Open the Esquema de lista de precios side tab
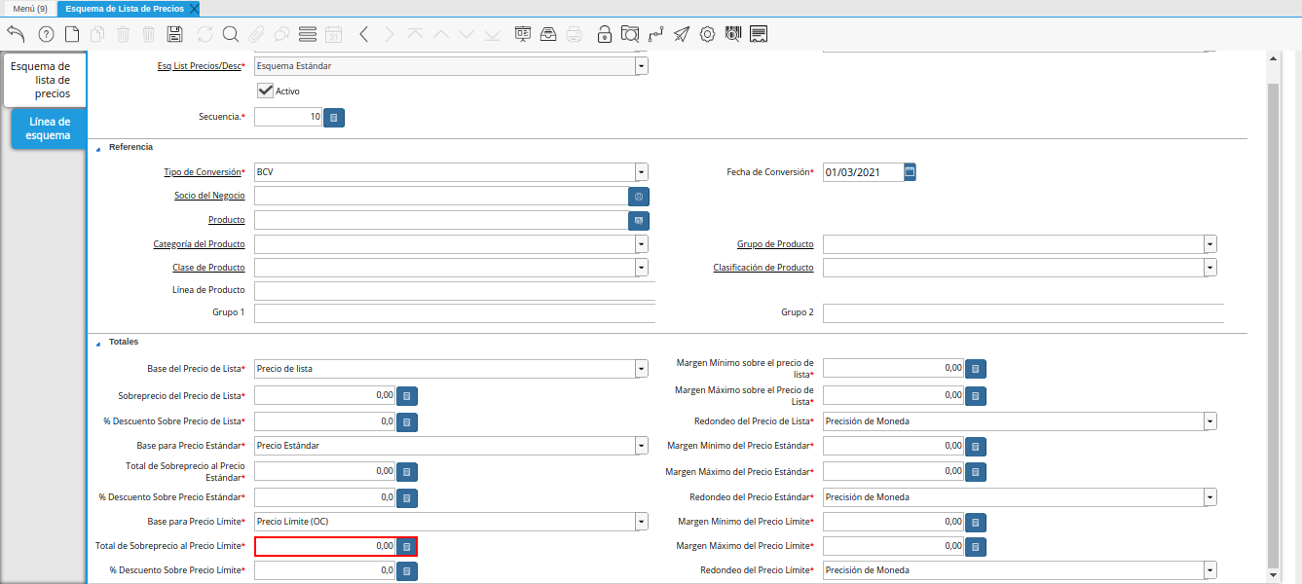 click(45, 81)
